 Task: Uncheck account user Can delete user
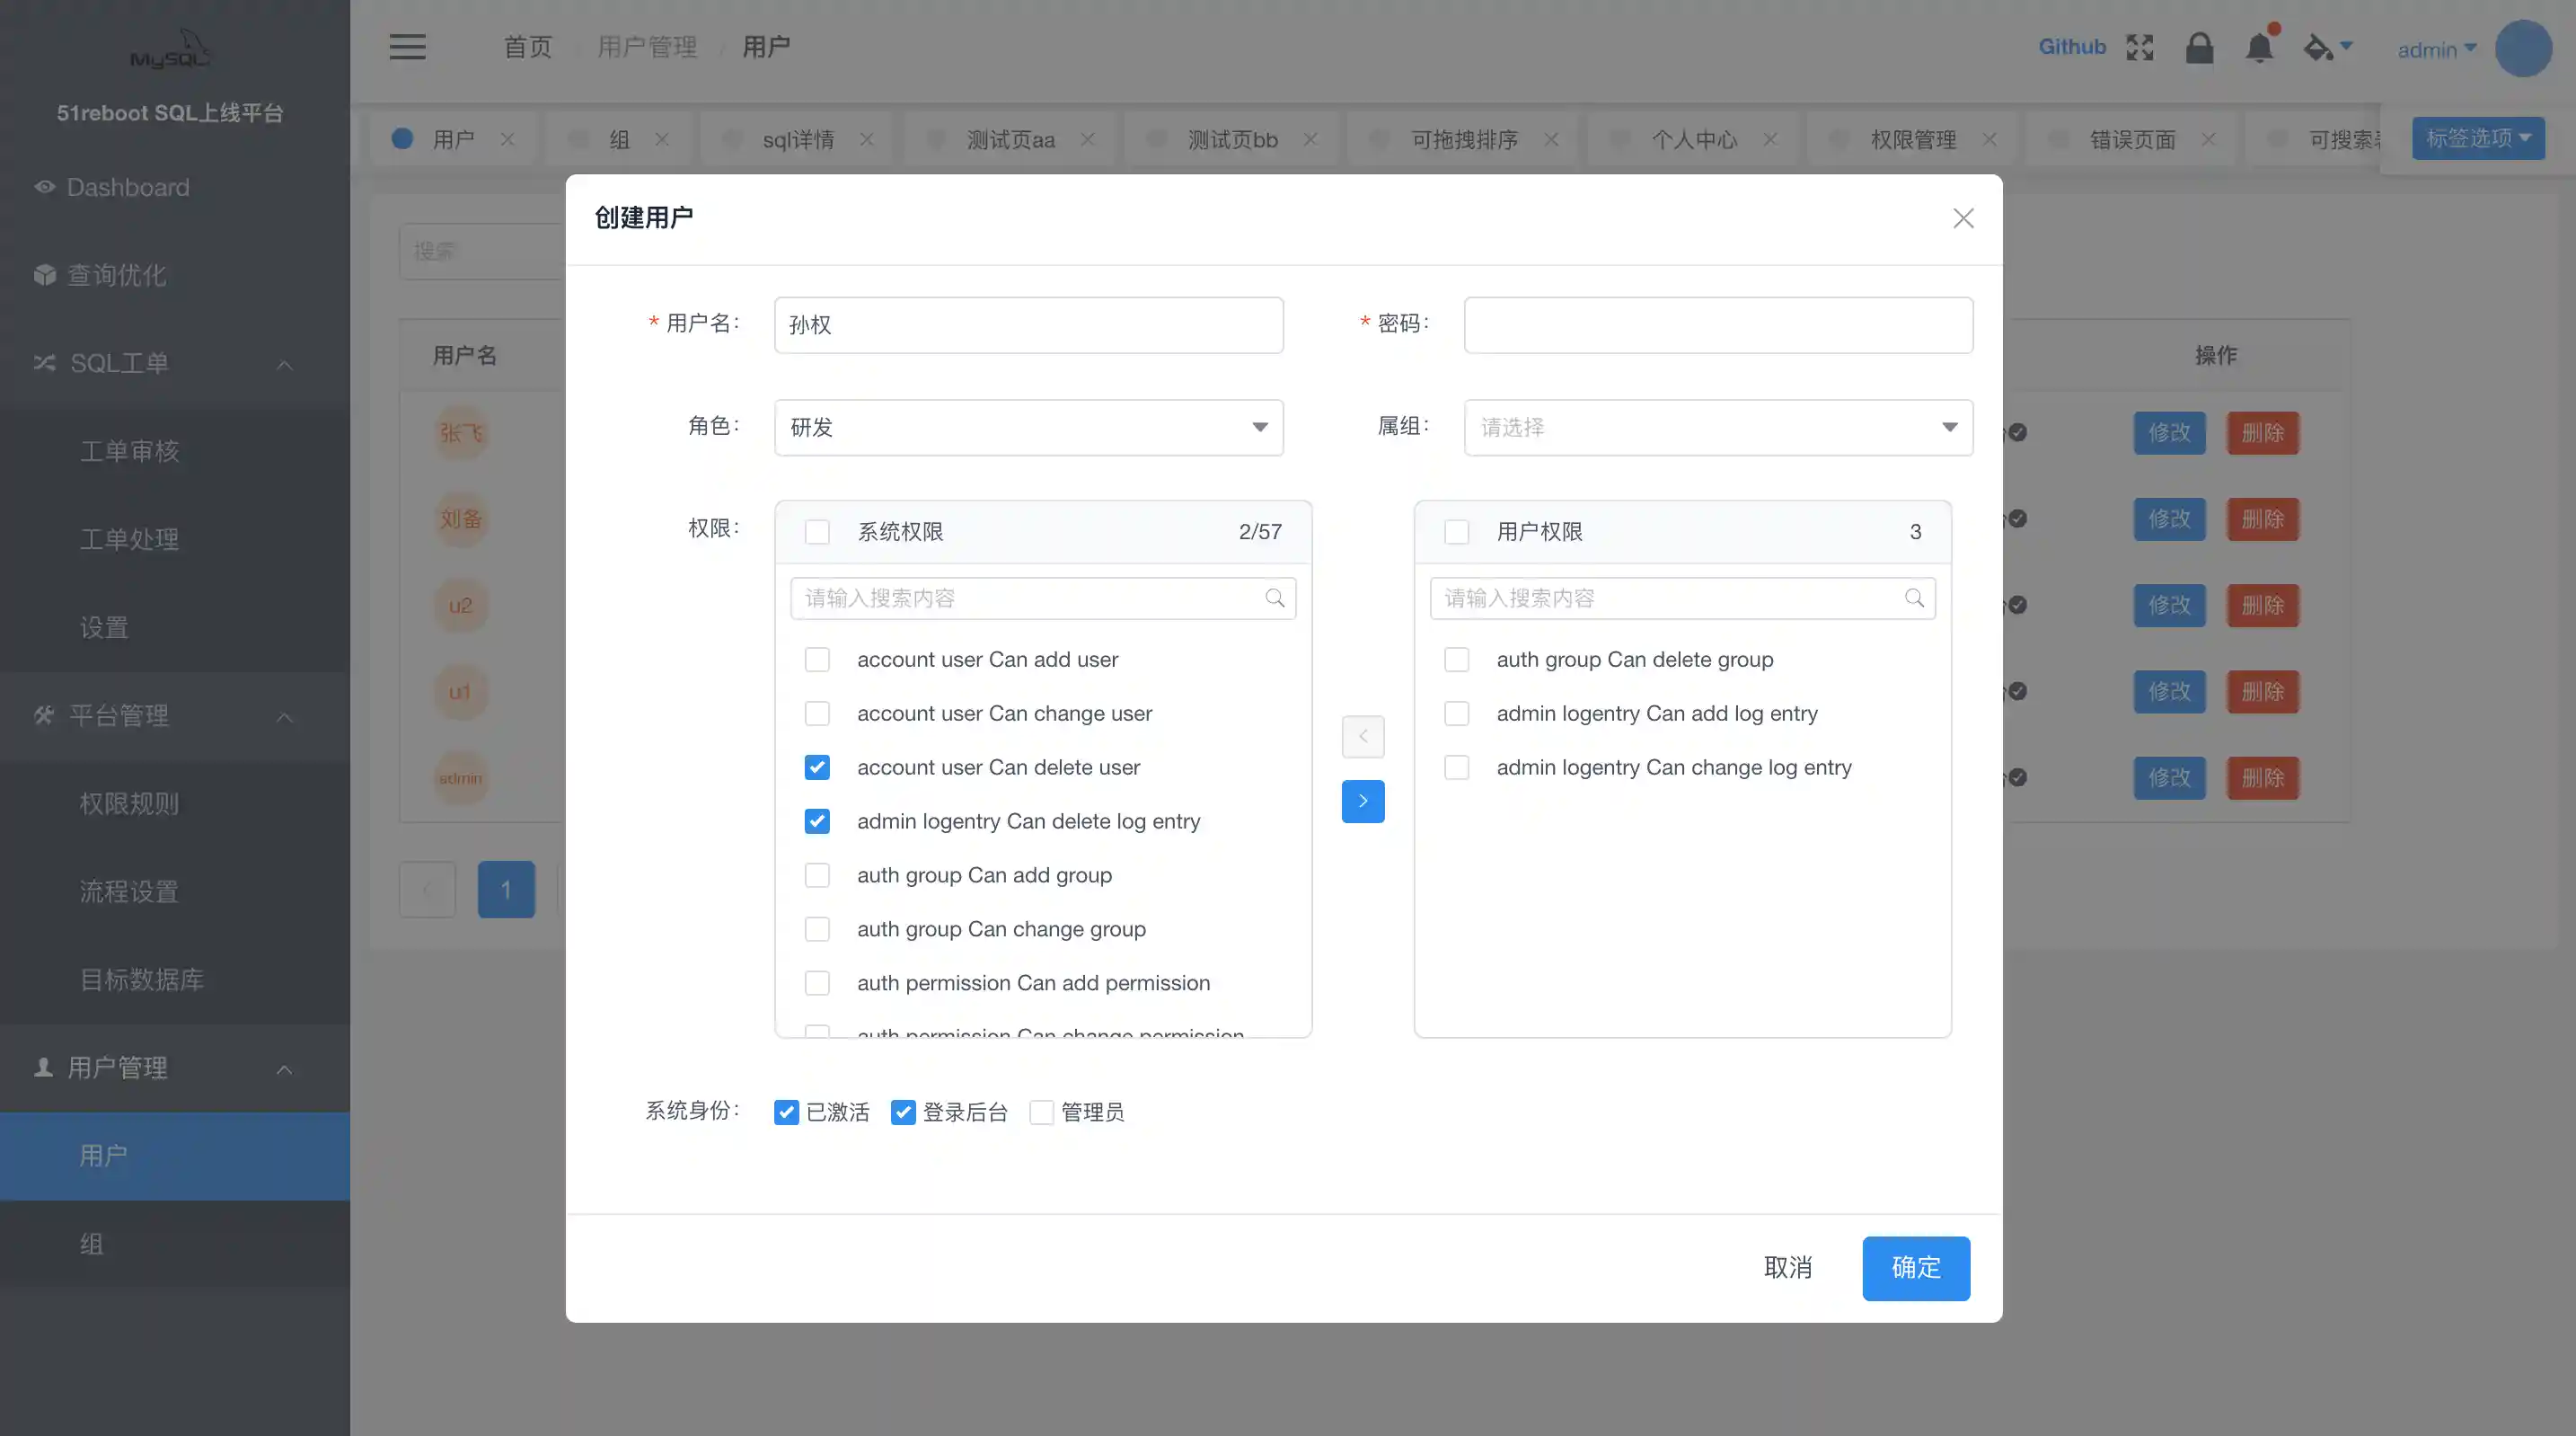(x=817, y=767)
